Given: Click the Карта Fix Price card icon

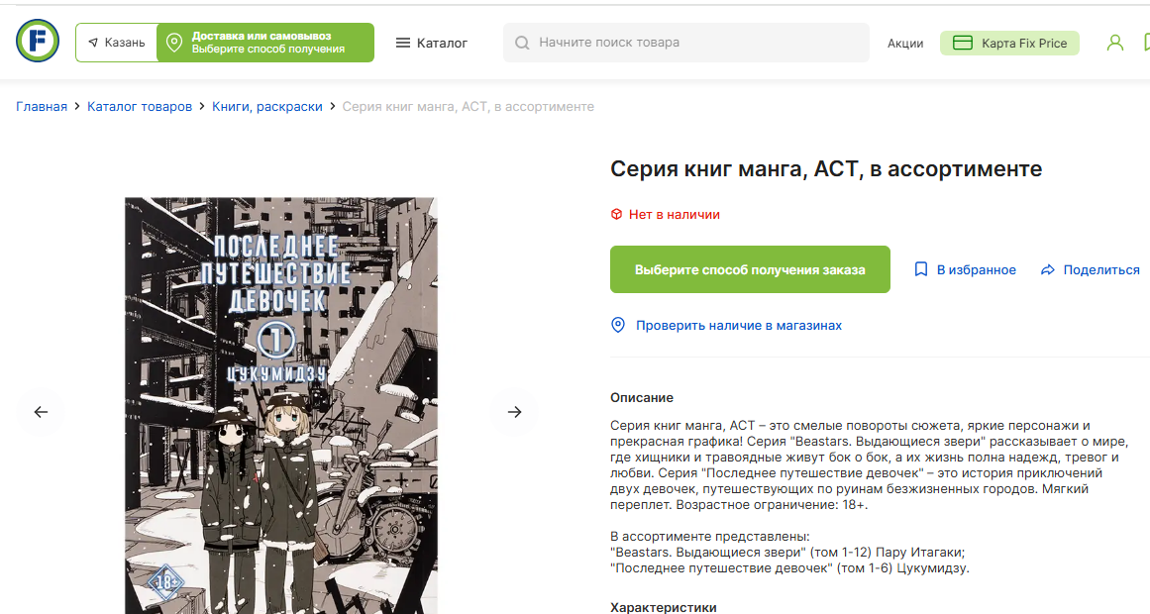Looking at the screenshot, I should 962,44.
